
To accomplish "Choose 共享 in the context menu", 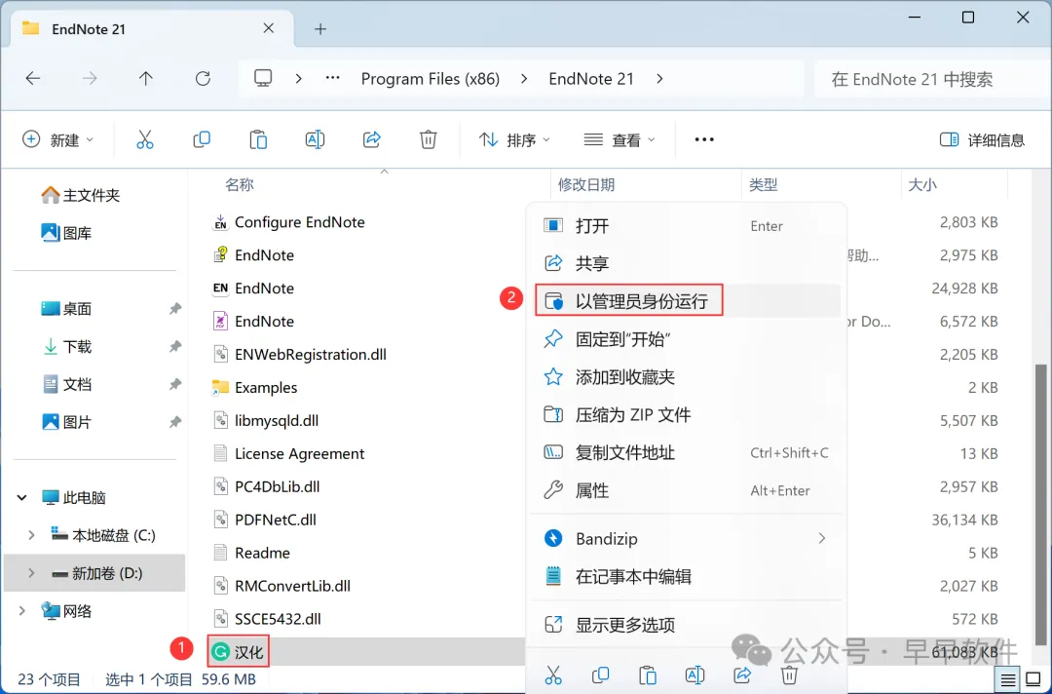I will coord(688,263).
